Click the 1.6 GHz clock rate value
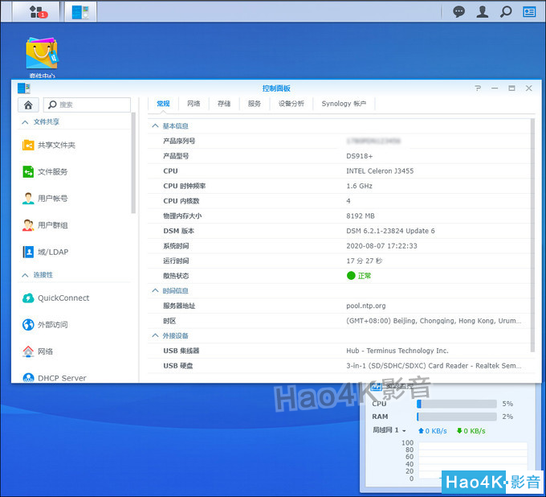This screenshot has height=497, width=546. pyautogui.click(x=360, y=186)
